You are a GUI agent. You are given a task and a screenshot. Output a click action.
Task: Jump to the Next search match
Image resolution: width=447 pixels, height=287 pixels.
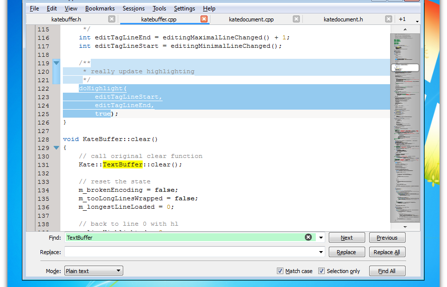[x=347, y=238]
